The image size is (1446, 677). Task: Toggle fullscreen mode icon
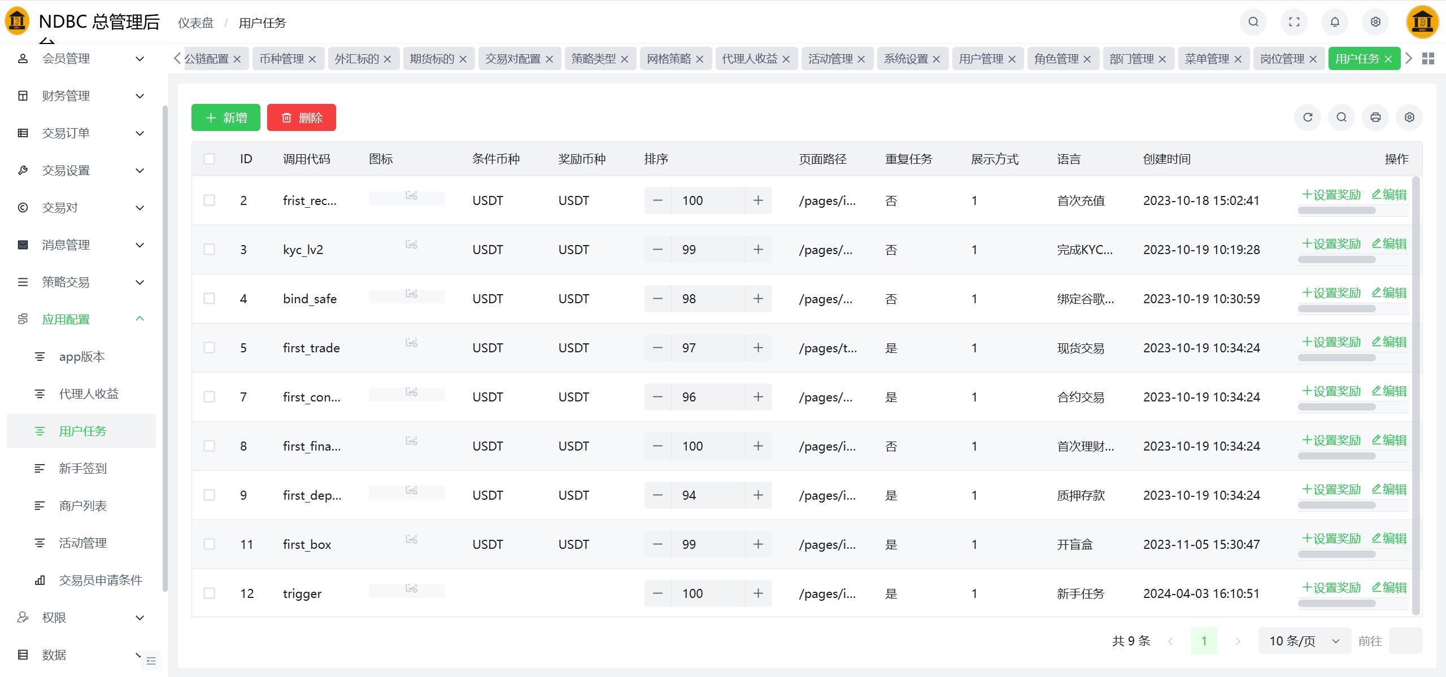pyautogui.click(x=1294, y=22)
